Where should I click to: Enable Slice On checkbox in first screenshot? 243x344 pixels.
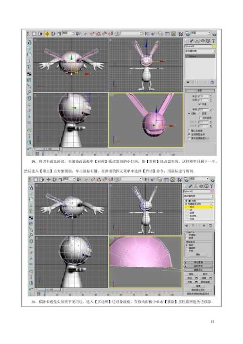(200, 118)
